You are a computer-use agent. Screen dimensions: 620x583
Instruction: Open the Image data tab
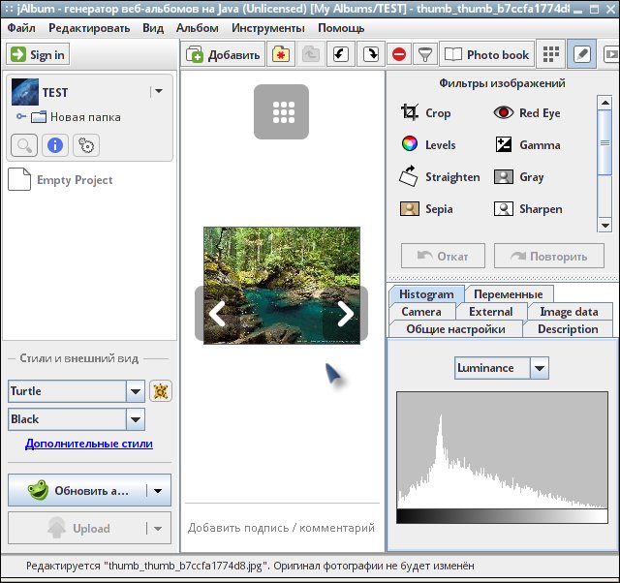pyautogui.click(x=569, y=312)
